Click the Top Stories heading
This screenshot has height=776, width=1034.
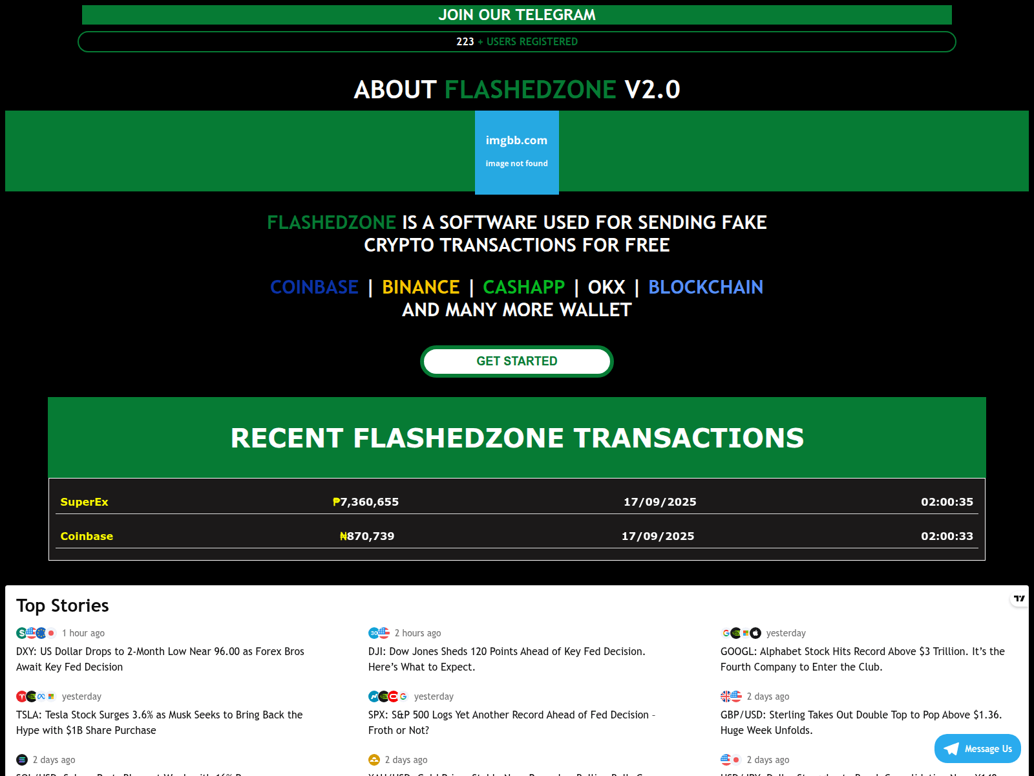[63, 606]
